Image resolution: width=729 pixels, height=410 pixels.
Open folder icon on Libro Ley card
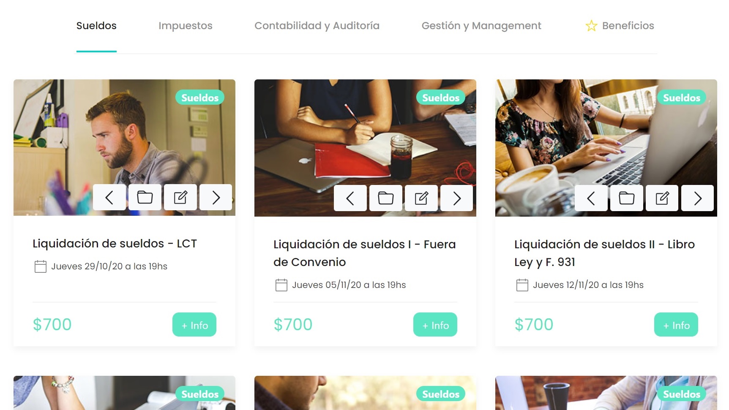coord(627,198)
